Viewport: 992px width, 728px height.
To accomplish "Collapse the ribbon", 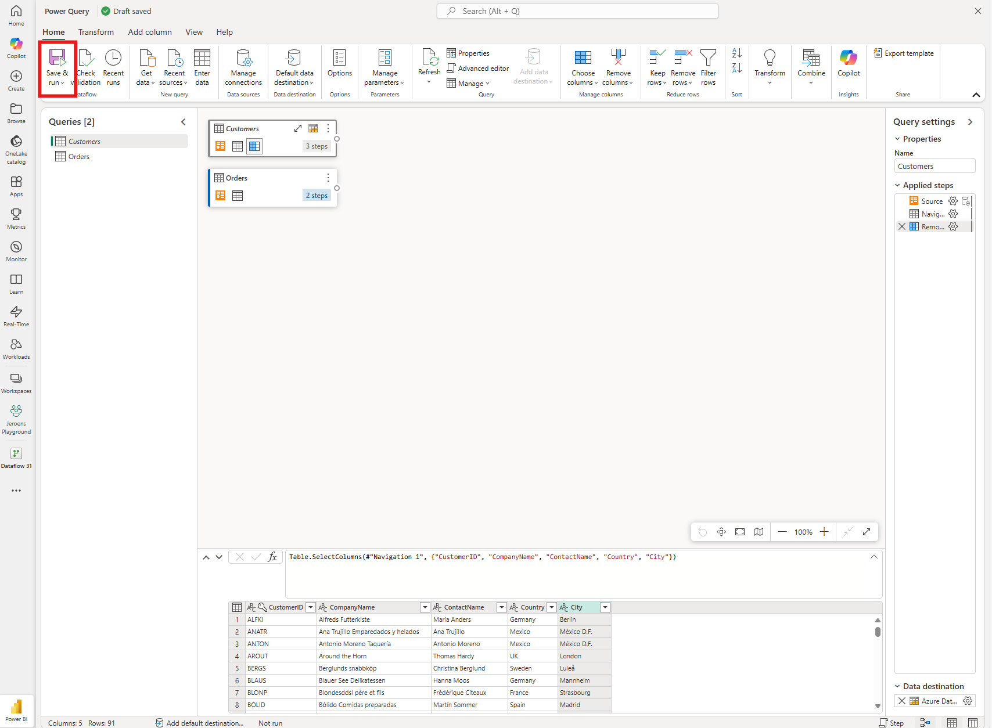I will (976, 95).
